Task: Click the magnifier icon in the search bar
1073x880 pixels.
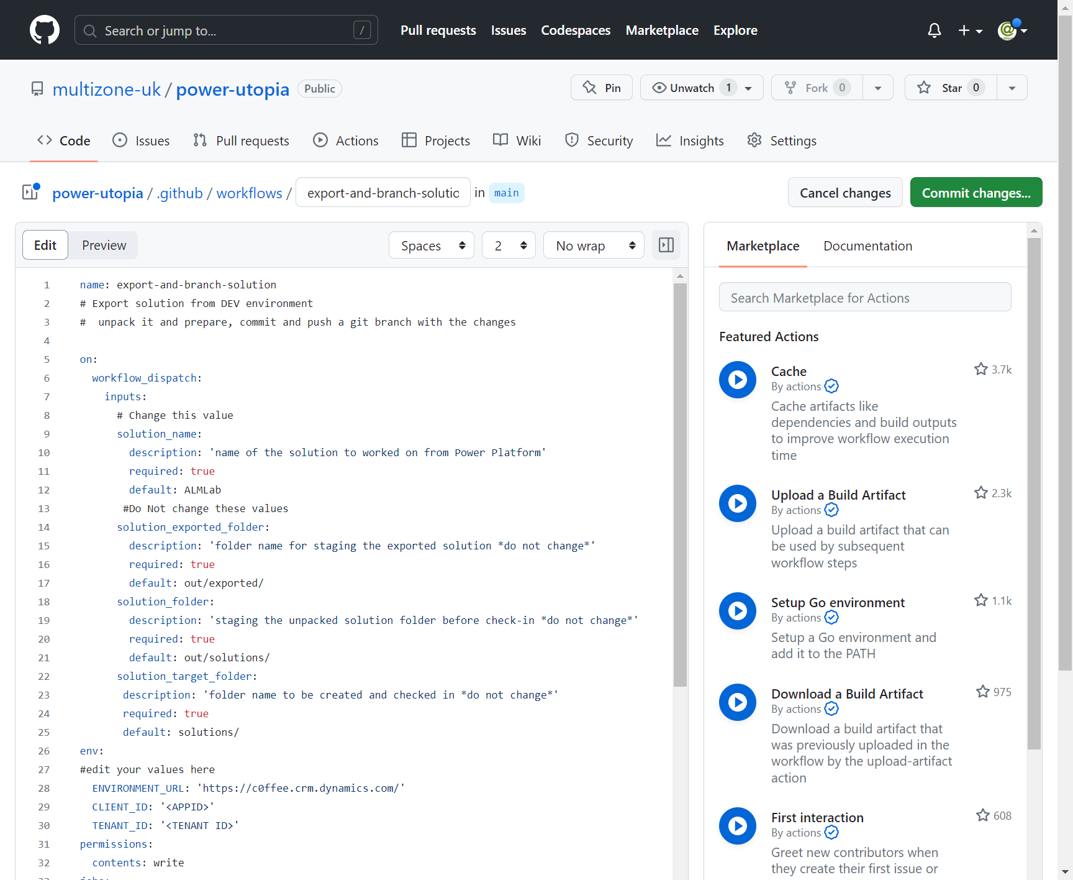Action: (x=89, y=30)
